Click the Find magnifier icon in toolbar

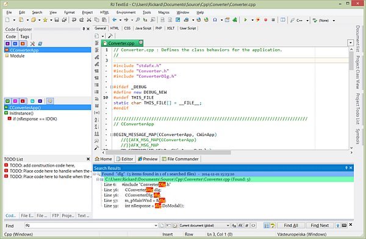pyautogui.click(x=138, y=20)
